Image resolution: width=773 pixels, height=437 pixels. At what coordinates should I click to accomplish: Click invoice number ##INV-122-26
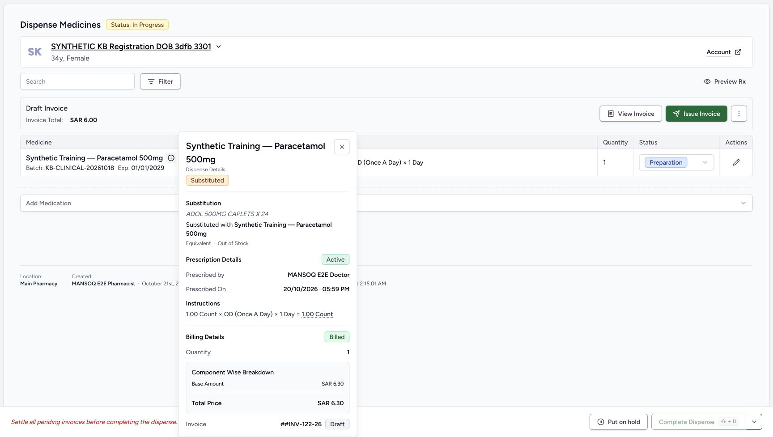[x=301, y=424]
